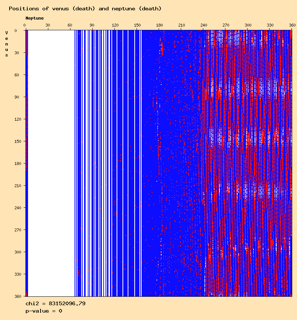Image resolution: width=297 pixels, height=320 pixels.
Task: Click the chart title "Positions of venus (death) and neptune (death)"
Action: click(x=85, y=9)
